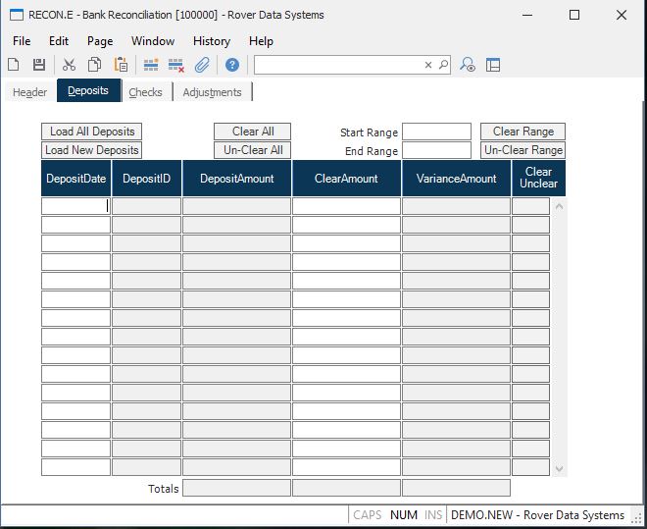This screenshot has height=529, width=647.
Task: Click the Copy icon in toolbar
Action: pyautogui.click(x=95, y=65)
